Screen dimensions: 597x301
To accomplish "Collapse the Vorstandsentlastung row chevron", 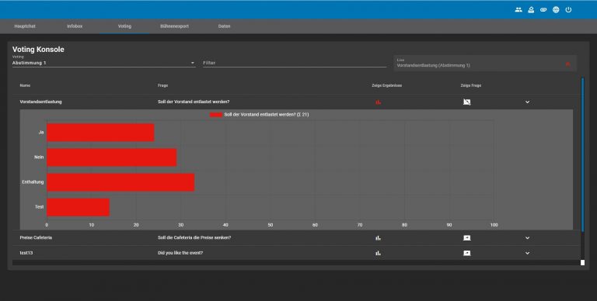I will pos(527,102).
